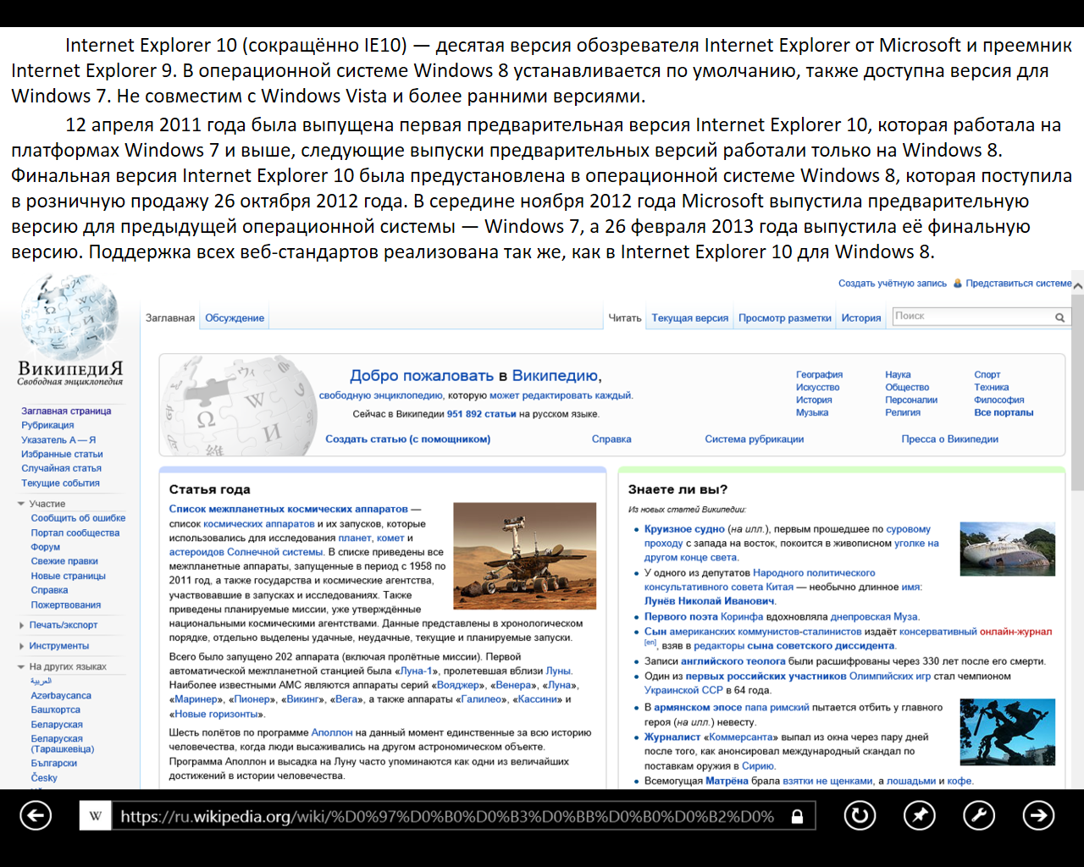Click the lock security icon in address bar
Image resolution: width=1084 pixels, height=867 pixels.
(797, 816)
